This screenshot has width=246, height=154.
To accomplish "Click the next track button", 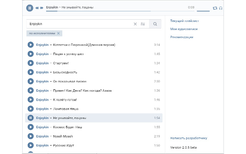I will pos(42,8).
